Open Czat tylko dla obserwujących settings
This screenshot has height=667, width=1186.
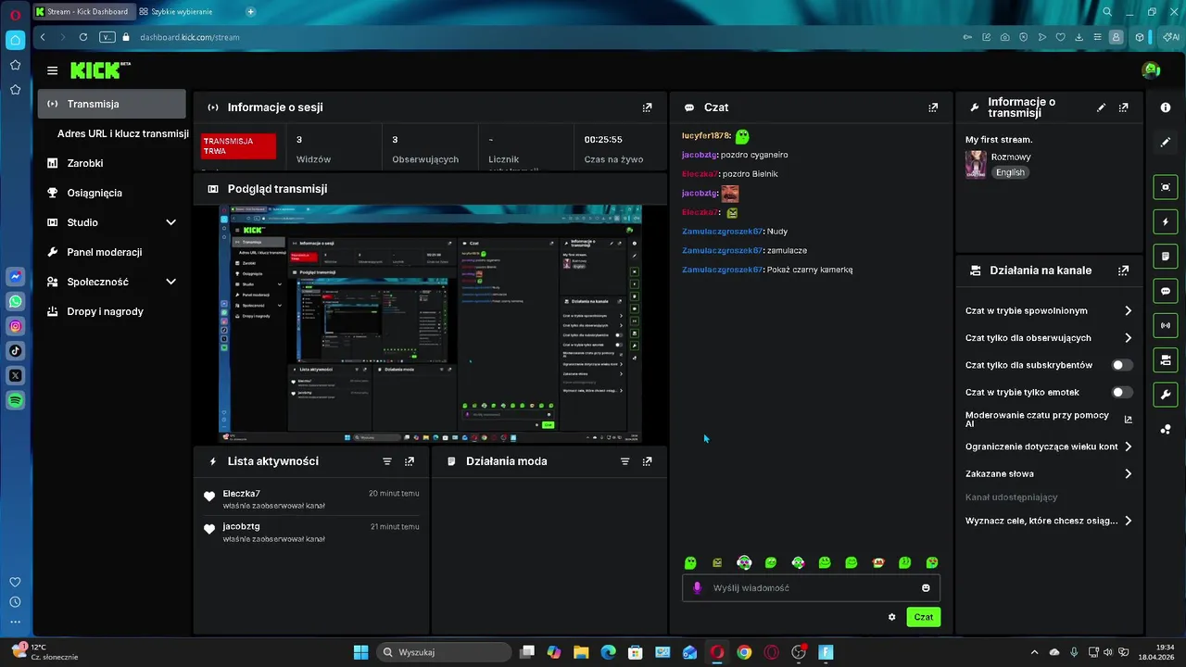coord(1049,338)
